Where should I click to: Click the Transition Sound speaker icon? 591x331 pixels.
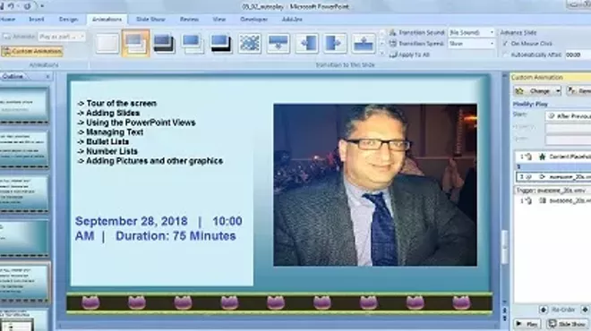point(393,33)
